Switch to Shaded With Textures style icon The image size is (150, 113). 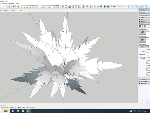point(105,7)
